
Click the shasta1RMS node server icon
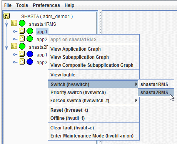pyautogui.click(x=14, y=23)
